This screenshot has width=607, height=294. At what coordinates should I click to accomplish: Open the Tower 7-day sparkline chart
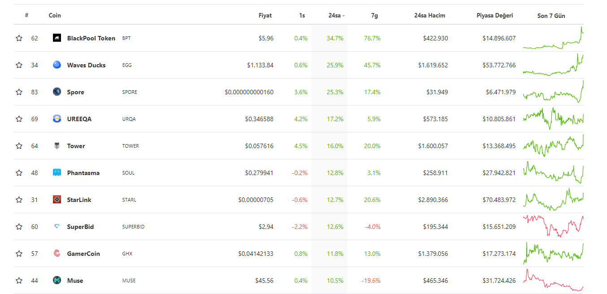click(x=553, y=145)
